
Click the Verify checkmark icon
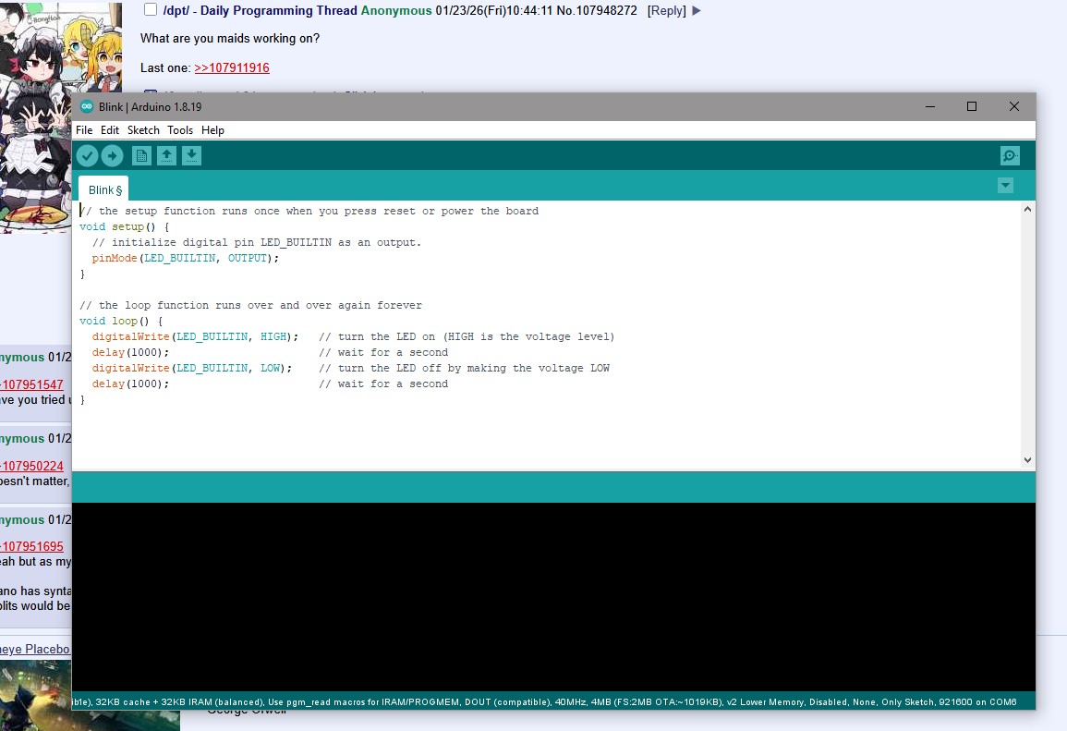click(87, 156)
